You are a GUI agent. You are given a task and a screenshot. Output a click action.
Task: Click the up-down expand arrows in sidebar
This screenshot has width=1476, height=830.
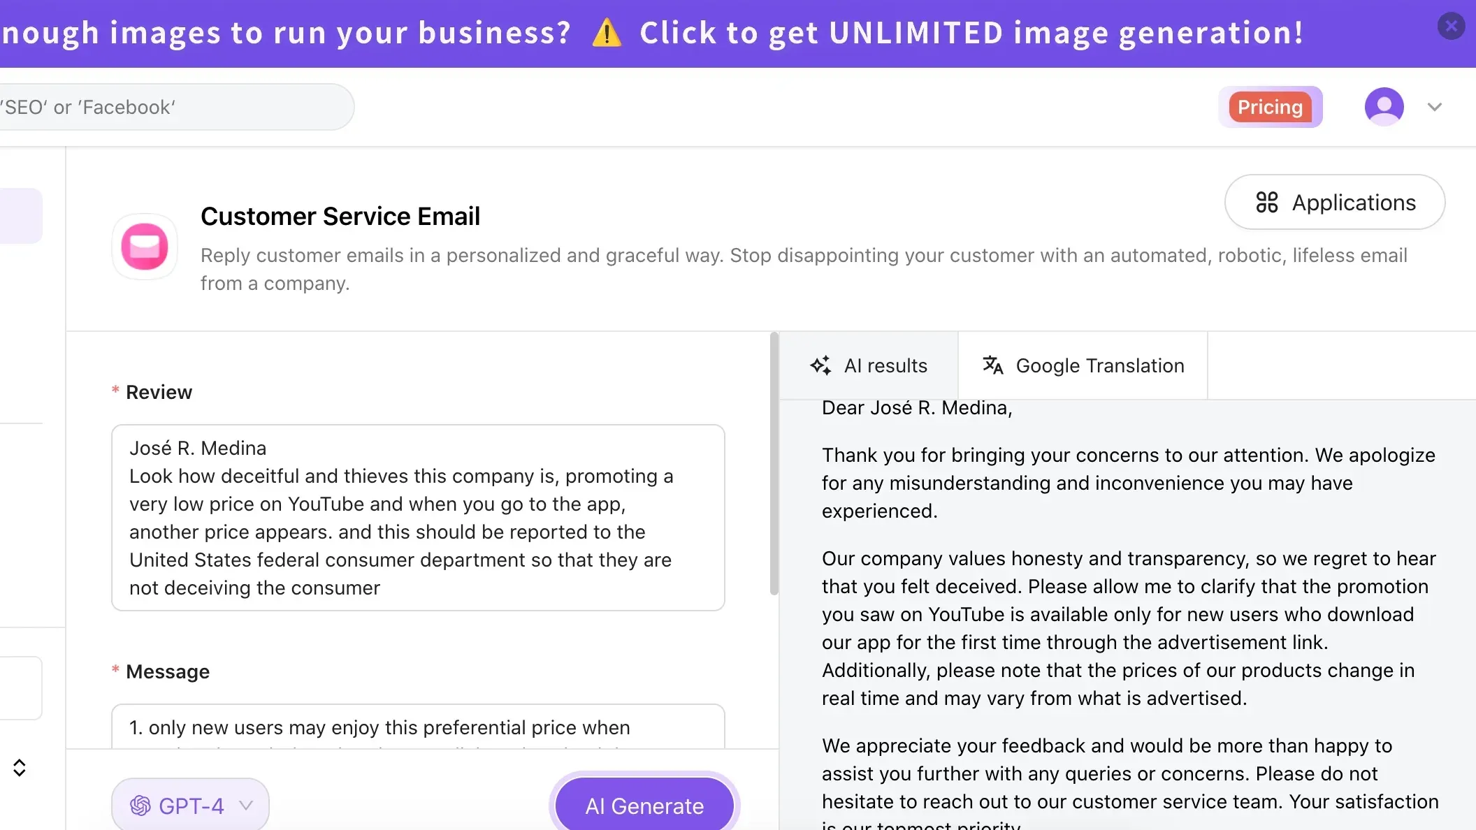tap(20, 768)
